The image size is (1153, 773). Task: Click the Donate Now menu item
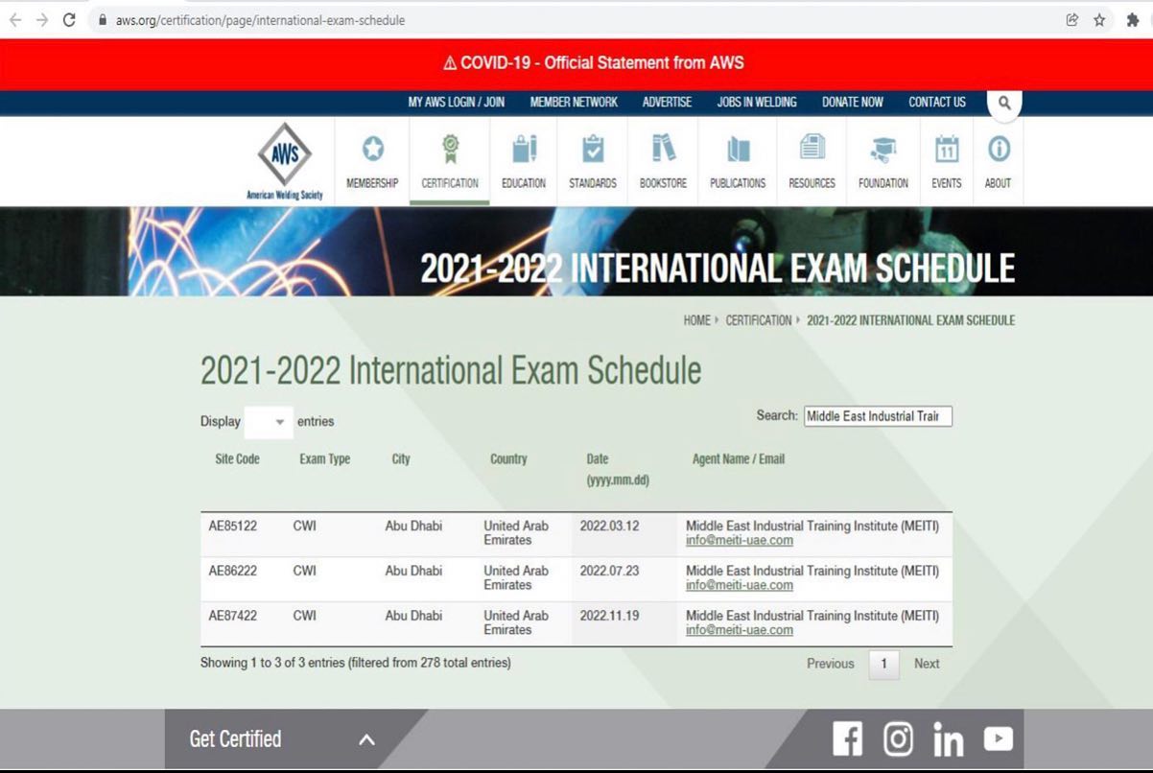pyautogui.click(x=853, y=103)
